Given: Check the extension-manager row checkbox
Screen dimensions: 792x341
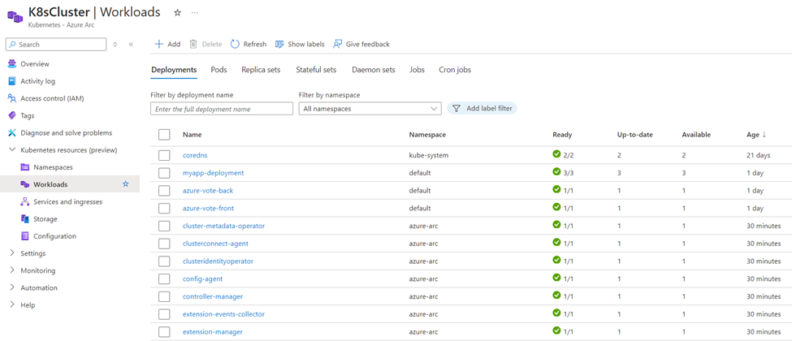Looking at the screenshot, I should [x=164, y=332].
